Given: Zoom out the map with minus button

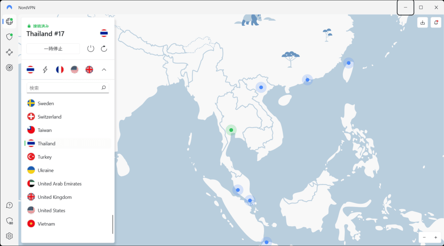Looking at the screenshot, I should [x=424, y=237].
